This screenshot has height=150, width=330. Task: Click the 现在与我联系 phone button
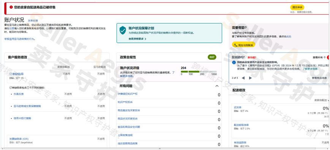click(x=243, y=45)
